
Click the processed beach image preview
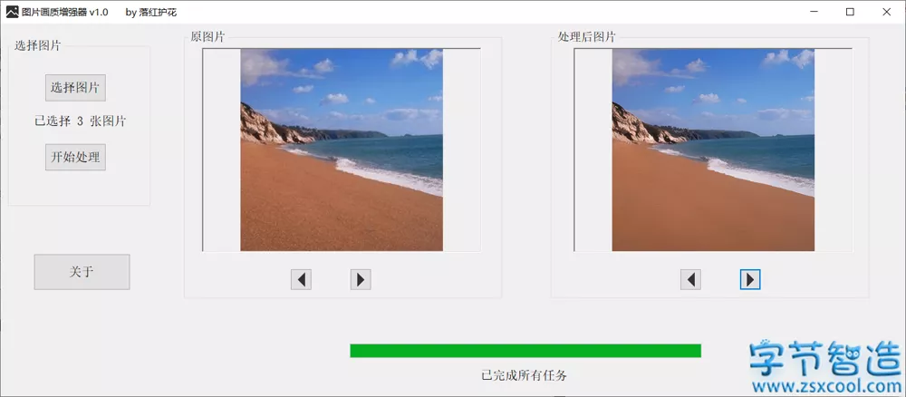(x=713, y=150)
